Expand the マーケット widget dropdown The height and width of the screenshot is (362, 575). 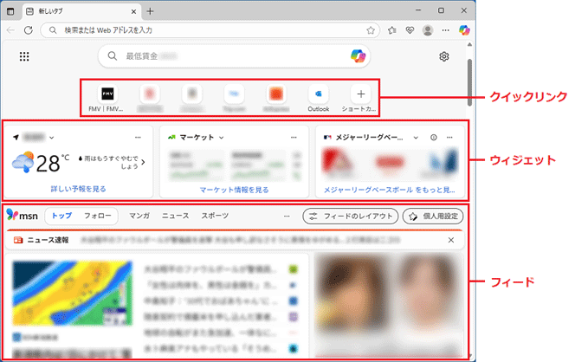[222, 138]
